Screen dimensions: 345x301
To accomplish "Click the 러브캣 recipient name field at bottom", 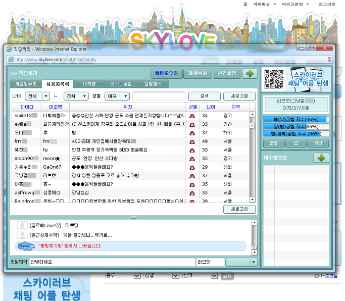I will click(x=210, y=262).
